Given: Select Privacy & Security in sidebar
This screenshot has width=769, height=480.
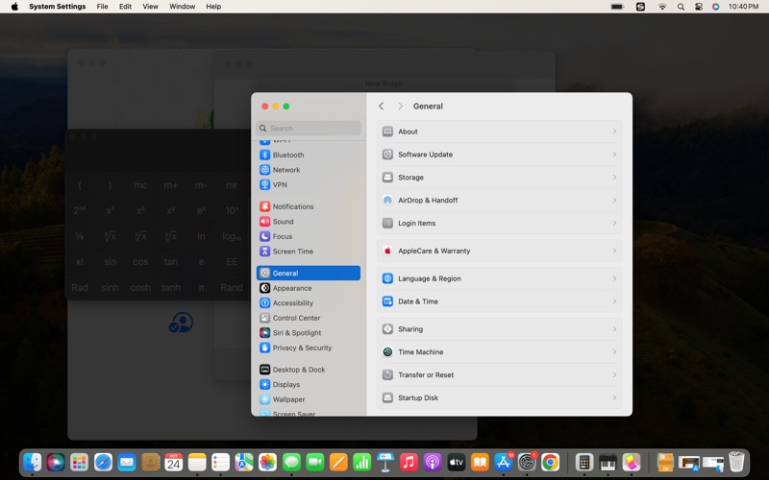Looking at the screenshot, I should click(301, 348).
